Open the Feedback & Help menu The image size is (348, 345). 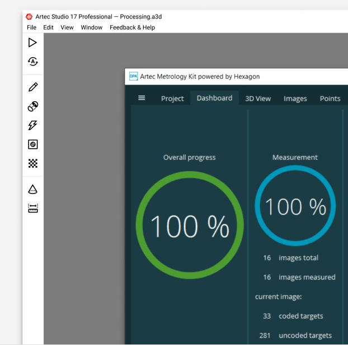pyautogui.click(x=132, y=27)
